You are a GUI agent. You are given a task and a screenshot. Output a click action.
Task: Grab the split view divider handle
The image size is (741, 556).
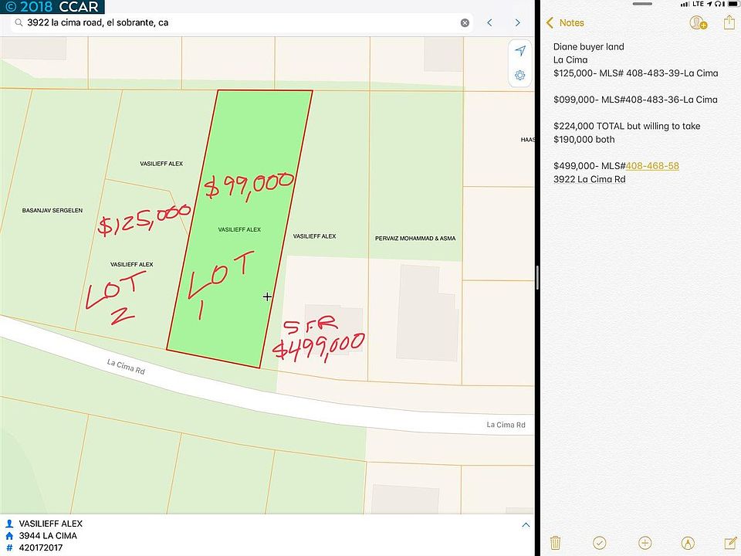536,276
